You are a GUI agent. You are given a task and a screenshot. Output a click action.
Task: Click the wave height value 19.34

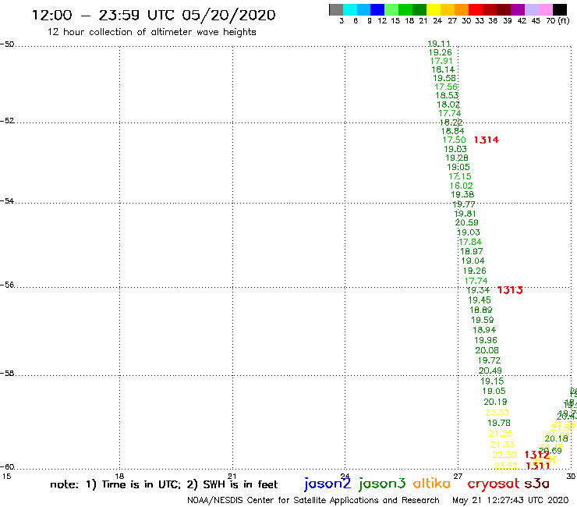478,290
